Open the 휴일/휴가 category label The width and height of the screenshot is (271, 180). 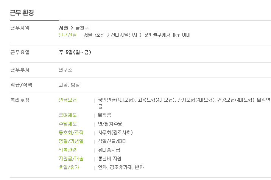pyautogui.click(x=69, y=167)
